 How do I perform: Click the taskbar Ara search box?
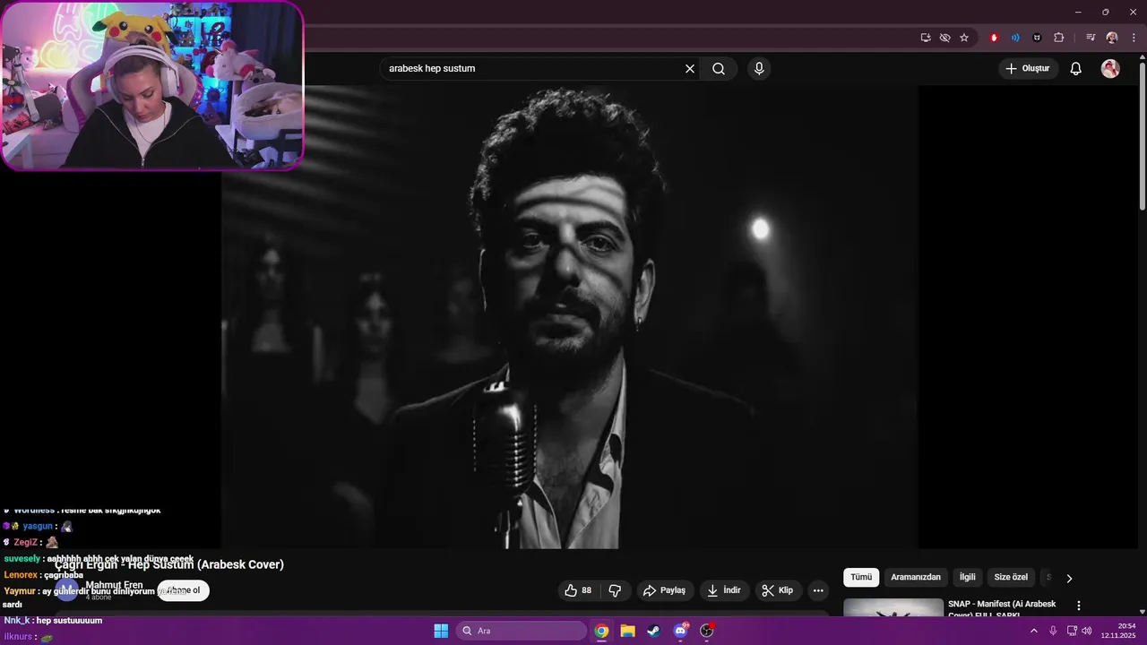(x=522, y=631)
